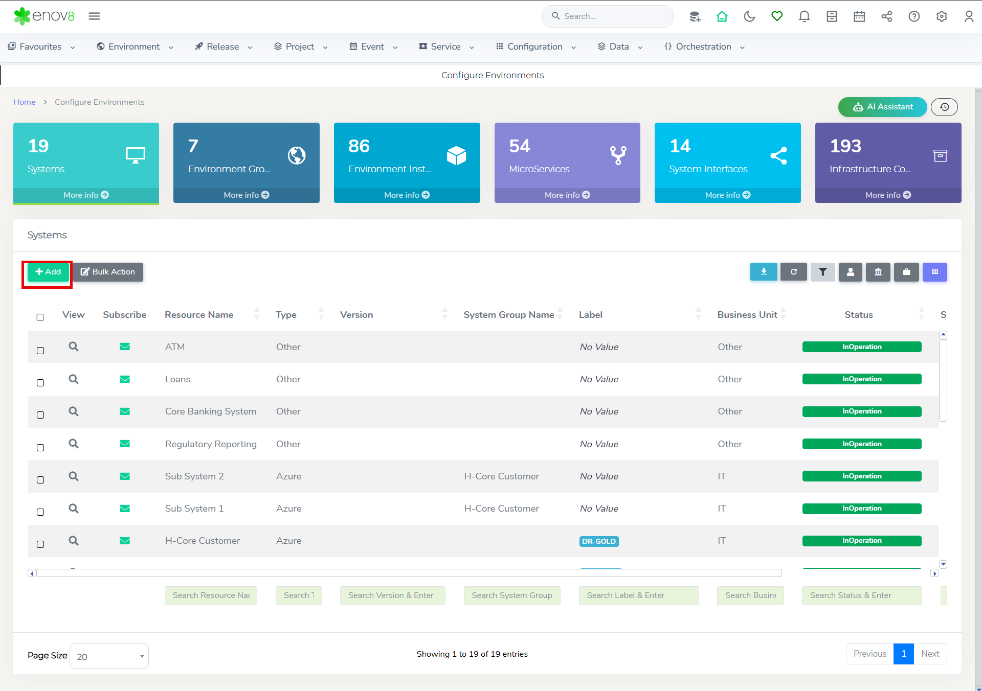
Task: Click the download export icon button
Action: [x=764, y=272]
